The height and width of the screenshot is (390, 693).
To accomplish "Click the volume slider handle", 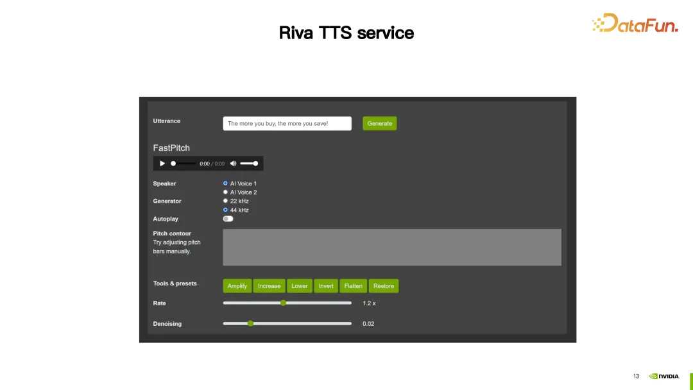I will [255, 164].
